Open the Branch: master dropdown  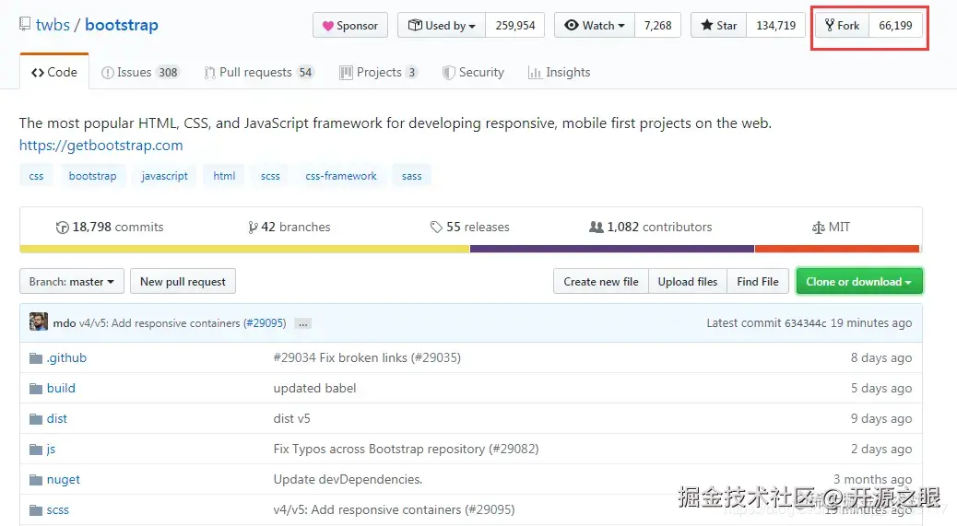pyautogui.click(x=72, y=282)
